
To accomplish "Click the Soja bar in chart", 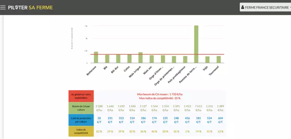I will [207, 60].
